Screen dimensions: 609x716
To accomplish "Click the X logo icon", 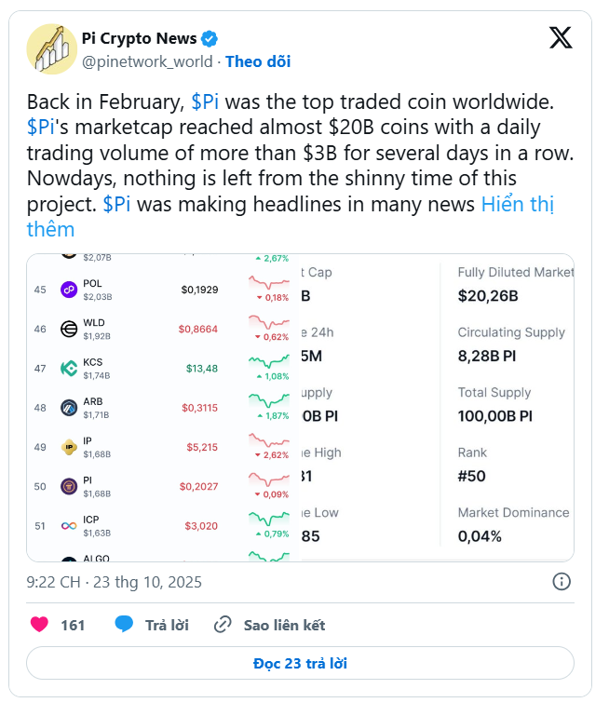I will pos(561,38).
